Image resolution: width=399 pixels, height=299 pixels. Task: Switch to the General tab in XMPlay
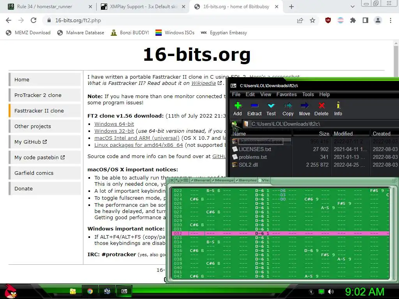(200, 180)
